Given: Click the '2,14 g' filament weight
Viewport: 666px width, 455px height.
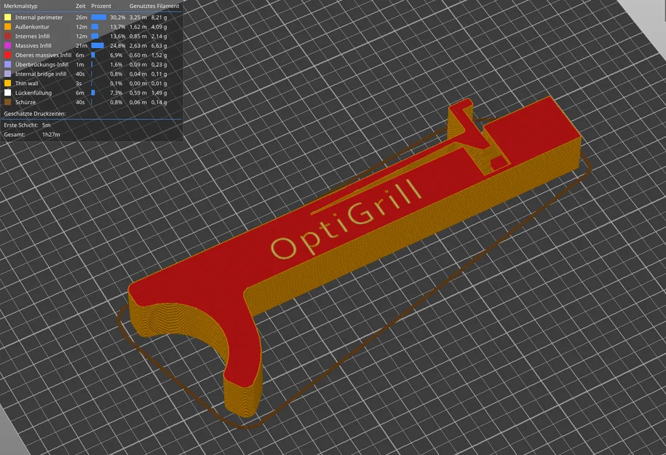Looking at the screenshot, I should 159,36.
